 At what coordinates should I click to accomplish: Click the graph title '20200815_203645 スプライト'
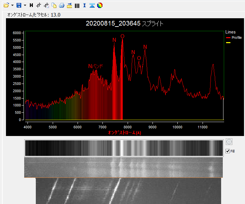(x=125, y=24)
